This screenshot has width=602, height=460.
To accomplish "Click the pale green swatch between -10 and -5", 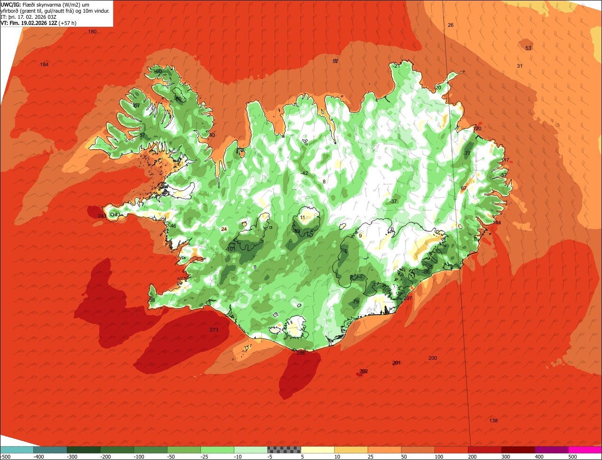I will [250, 450].
